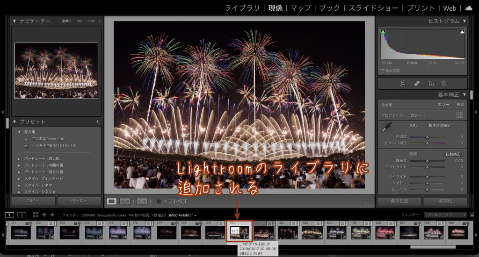Adjust the 色温度 slider handle
This screenshot has height=257, width=479.
(x=427, y=137)
